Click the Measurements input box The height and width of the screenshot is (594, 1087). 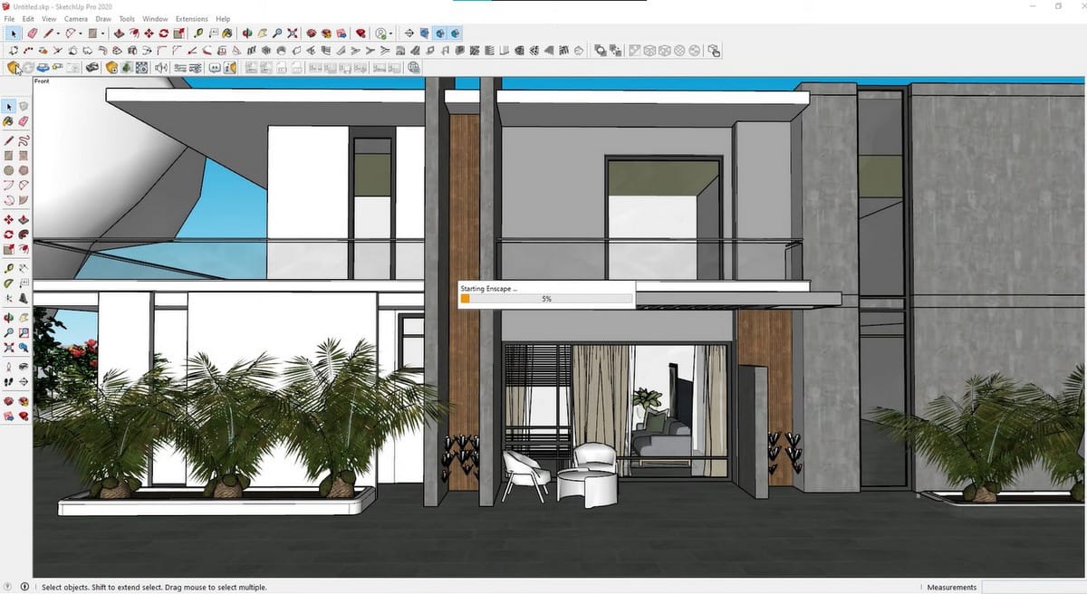point(1033,587)
